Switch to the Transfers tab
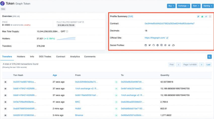214x119 pixels. pos(7,57)
